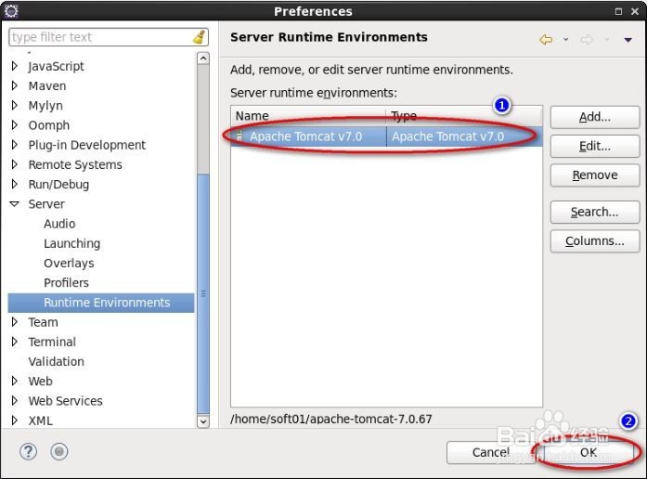This screenshot has height=479, width=647.
Task: Click the back navigation arrow icon
Action: click(546, 40)
